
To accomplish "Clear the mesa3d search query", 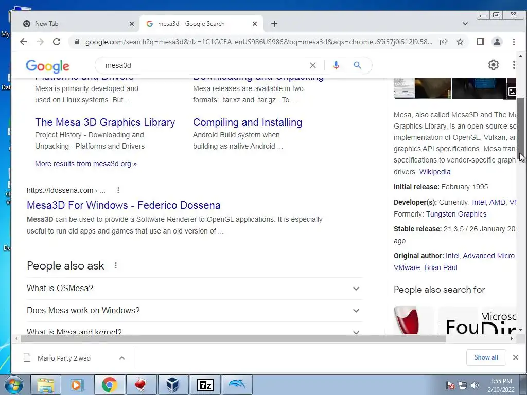I will pos(312,65).
